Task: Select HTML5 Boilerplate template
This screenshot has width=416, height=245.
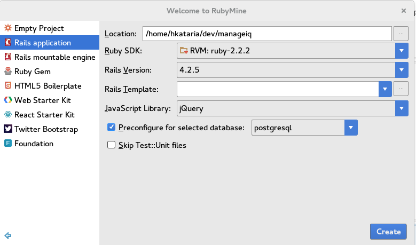Action: tap(50, 85)
